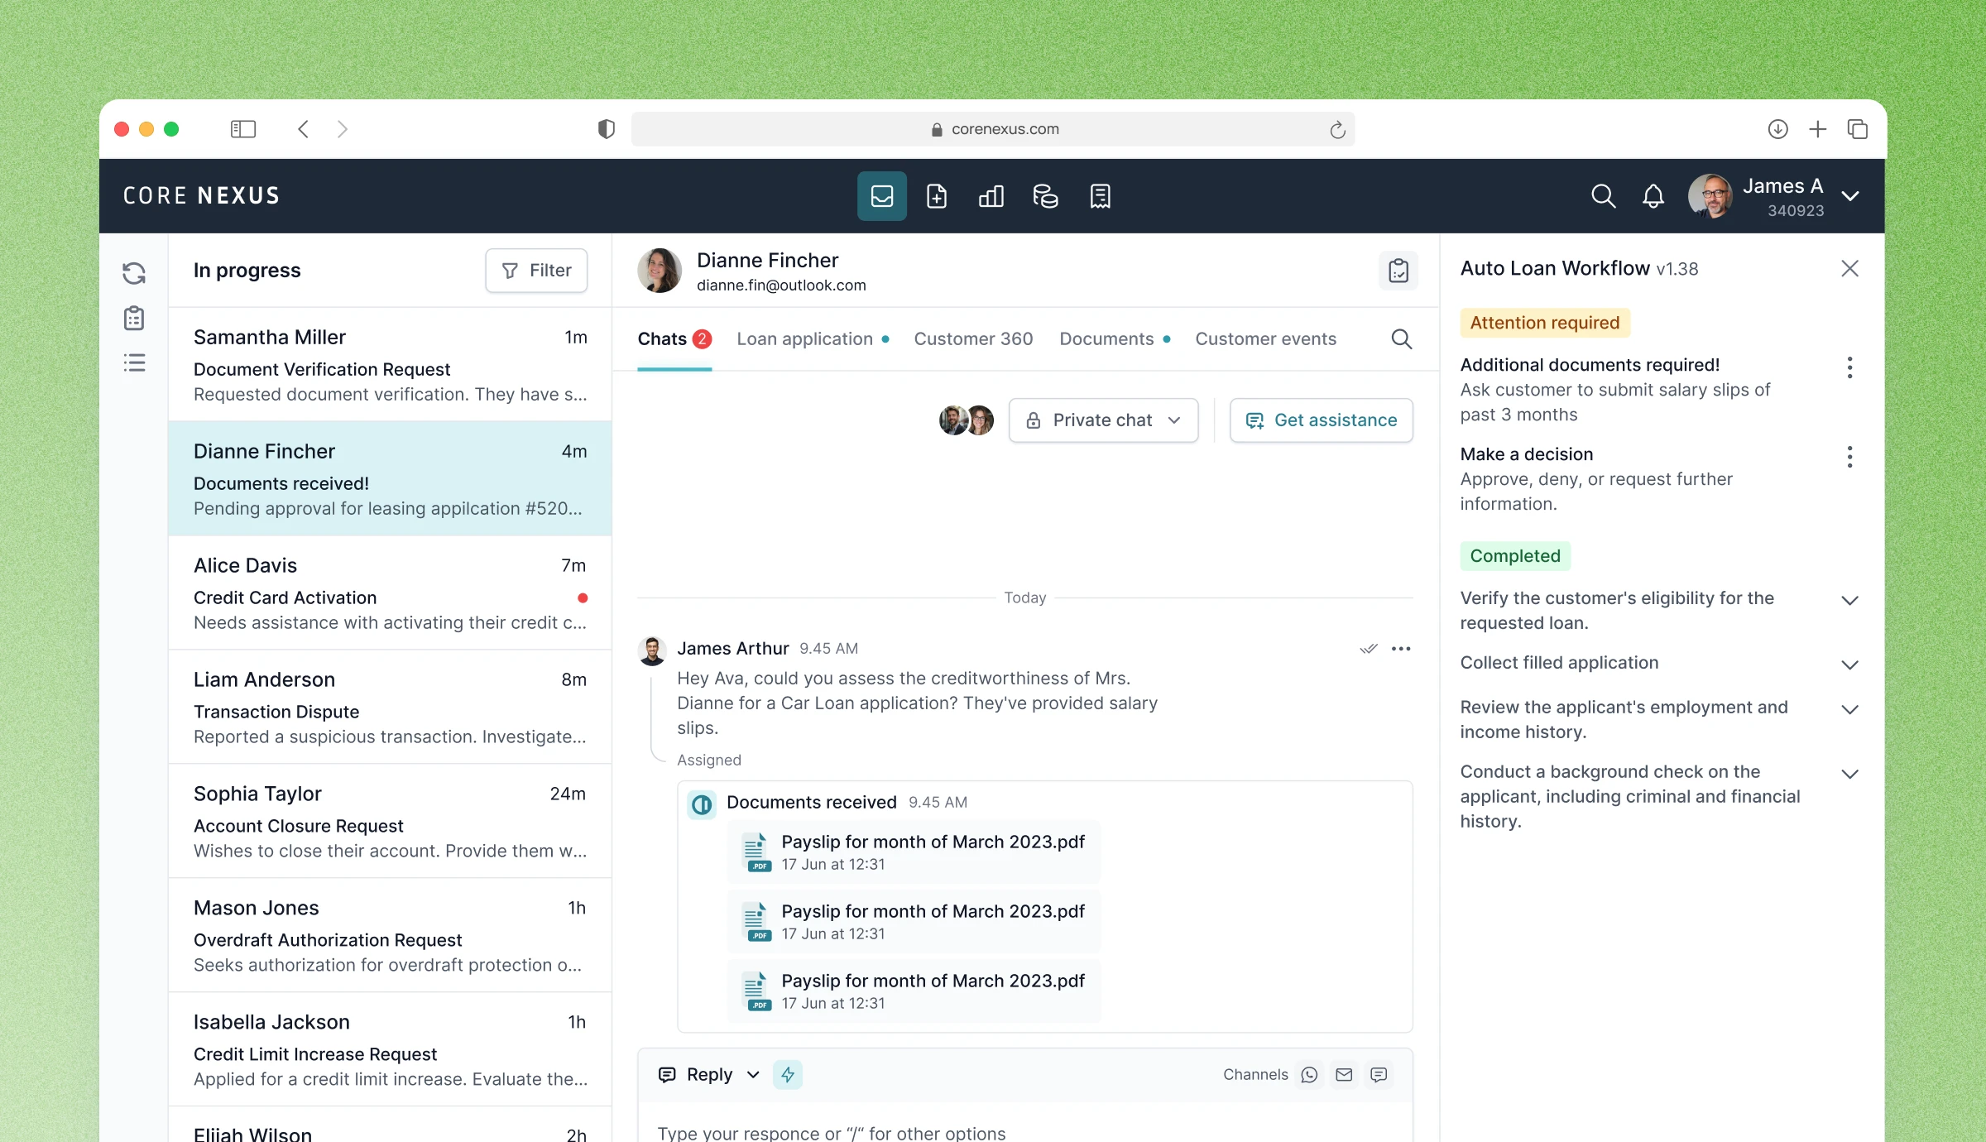
Task: Open Samantha Miller's conversation
Action: point(390,365)
